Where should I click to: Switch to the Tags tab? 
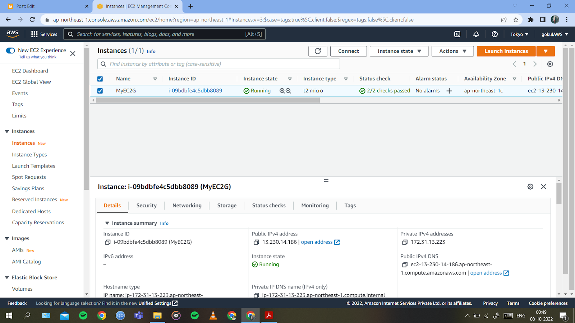(350, 206)
